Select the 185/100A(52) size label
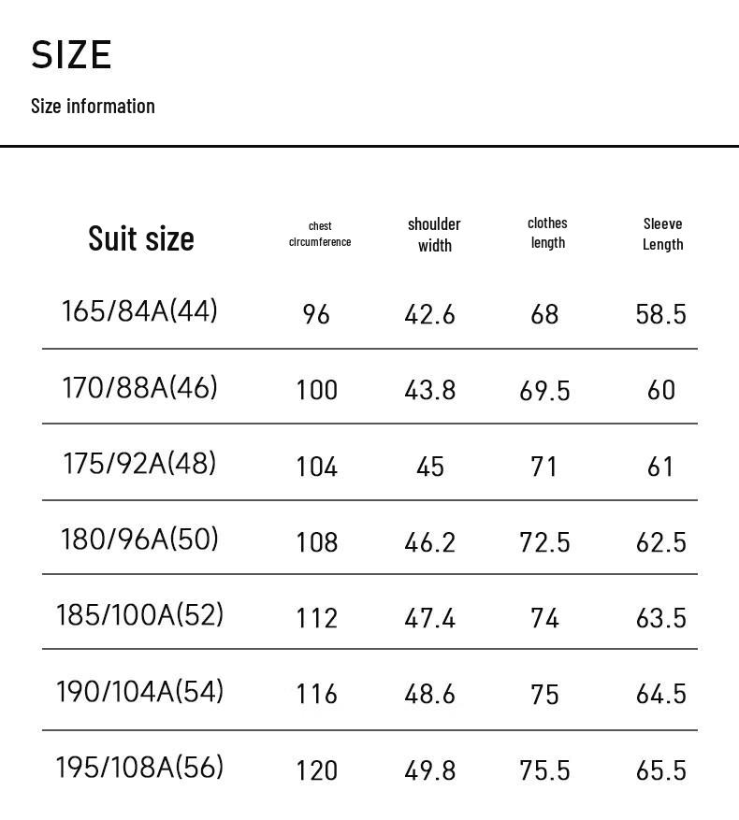 [x=139, y=614]
